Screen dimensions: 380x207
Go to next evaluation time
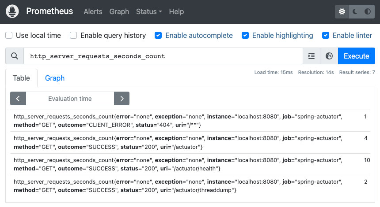point(122,99)
